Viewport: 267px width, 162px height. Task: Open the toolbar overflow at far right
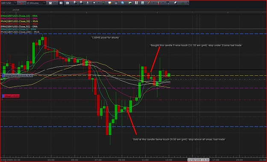[188, 3]
